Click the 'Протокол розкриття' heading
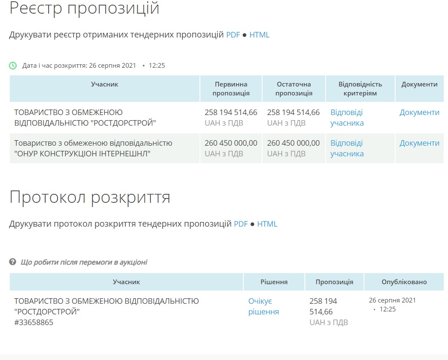The height and width of the screenshot is (360, 448). [90, 197]
